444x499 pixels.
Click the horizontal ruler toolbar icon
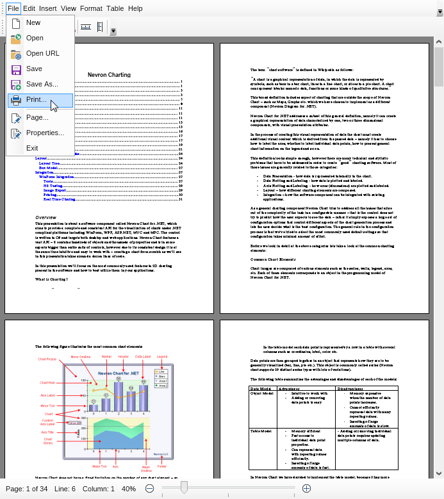click(x=85, y=27)
